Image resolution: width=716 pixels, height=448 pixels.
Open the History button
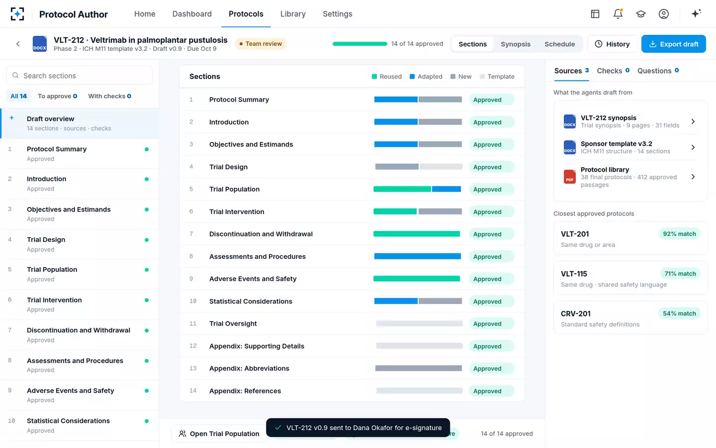(612, 44)
